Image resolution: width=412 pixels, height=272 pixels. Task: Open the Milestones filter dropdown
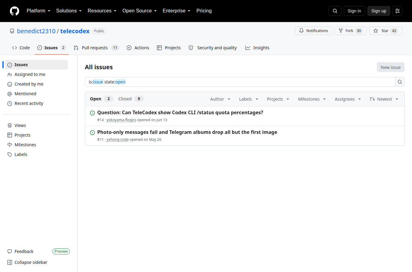(x=312, y=99)
